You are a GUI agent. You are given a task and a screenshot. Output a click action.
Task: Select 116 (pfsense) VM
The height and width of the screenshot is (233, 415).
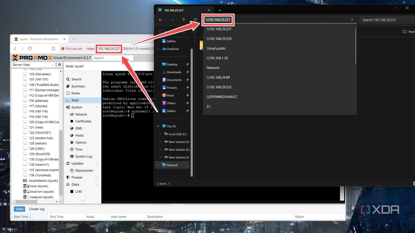[38, 101]
